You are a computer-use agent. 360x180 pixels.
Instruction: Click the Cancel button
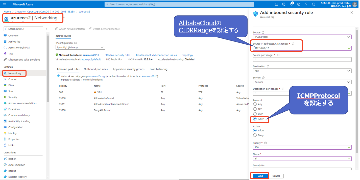(276, 176)
